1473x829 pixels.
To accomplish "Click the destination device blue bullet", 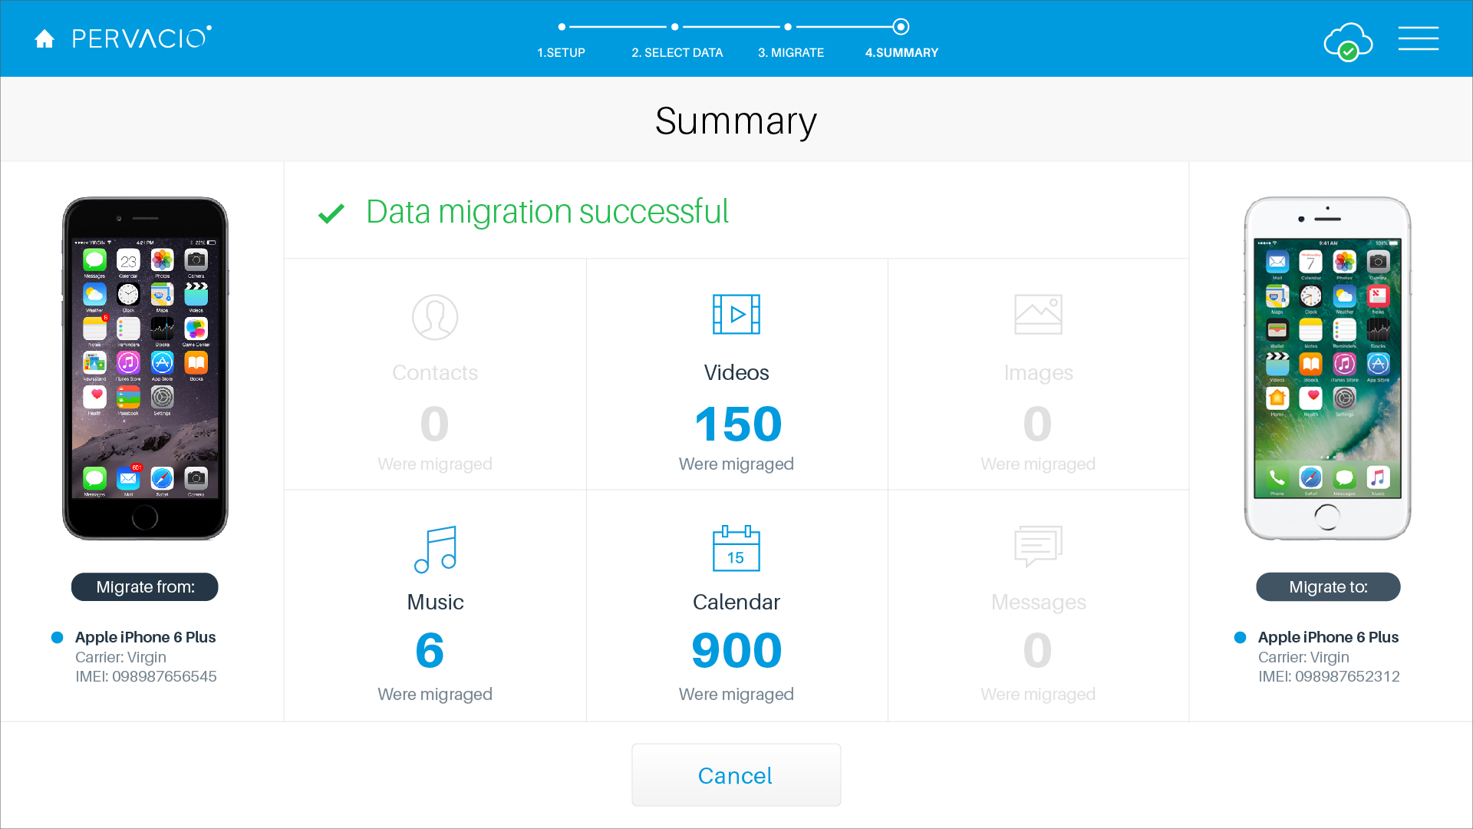I will (1241, 637).
